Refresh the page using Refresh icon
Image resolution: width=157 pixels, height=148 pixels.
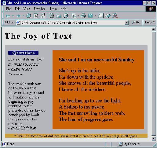click(x=36, y=16)
